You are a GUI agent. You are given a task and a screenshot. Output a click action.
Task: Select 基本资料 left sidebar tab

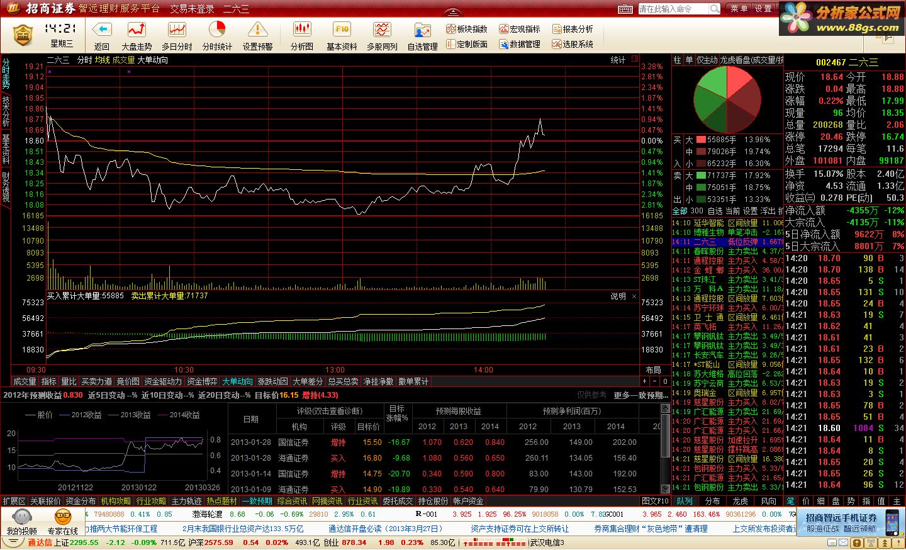6,149
